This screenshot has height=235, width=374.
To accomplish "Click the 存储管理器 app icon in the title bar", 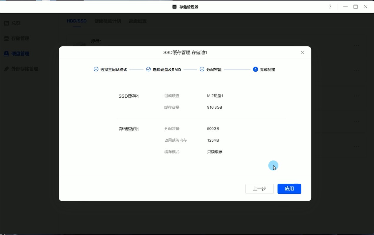I will (174, 7).
